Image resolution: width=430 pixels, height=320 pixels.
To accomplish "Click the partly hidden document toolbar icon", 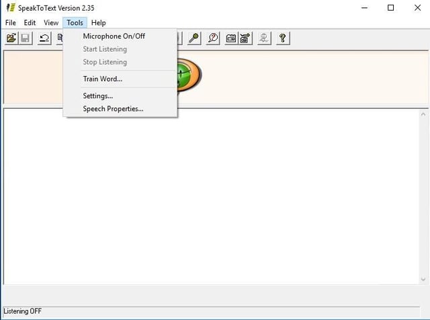I will tap(60, 38).
